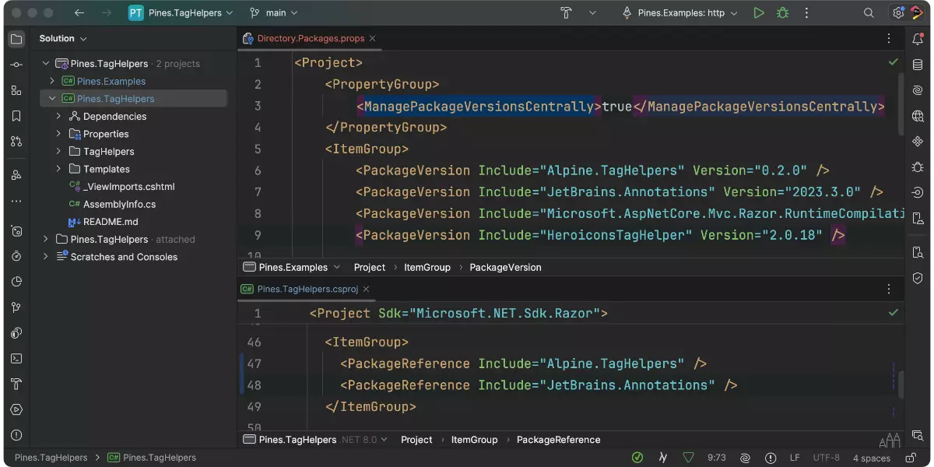Open the Bookmarks tool window
The image size is (934, 467).
[16, 116]
